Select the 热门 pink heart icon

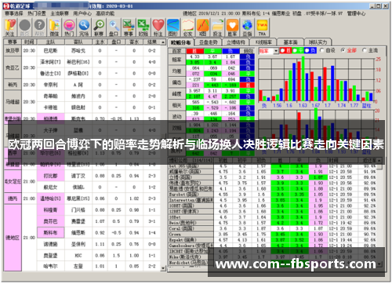[69, 27]
